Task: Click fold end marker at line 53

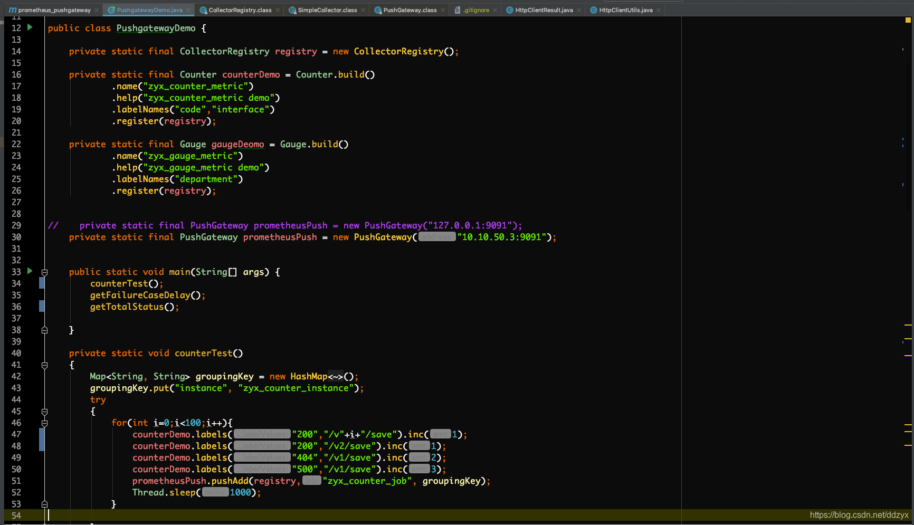Action: (x=44, y=504)
